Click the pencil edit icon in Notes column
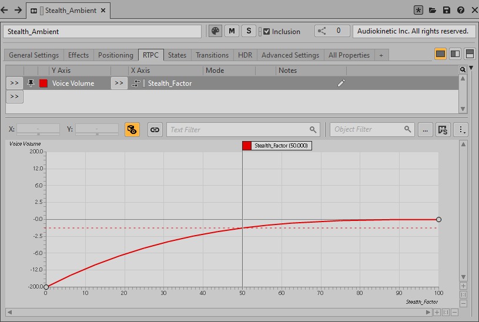Image resolution: width=479 pixels, height=322 pixels. coord(341,83)
